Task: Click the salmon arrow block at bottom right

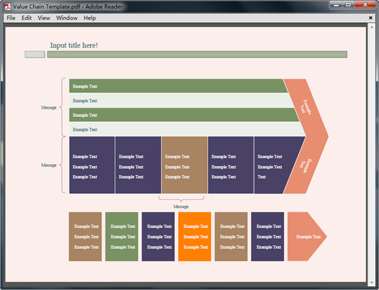Action: tap(307, 236)
